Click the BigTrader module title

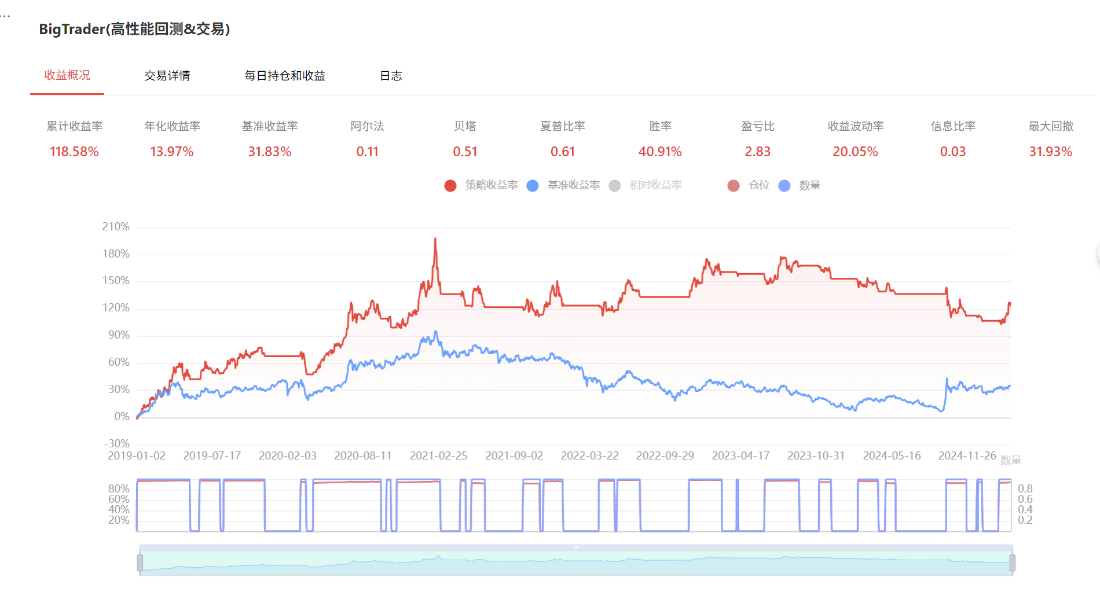(134, 29)
